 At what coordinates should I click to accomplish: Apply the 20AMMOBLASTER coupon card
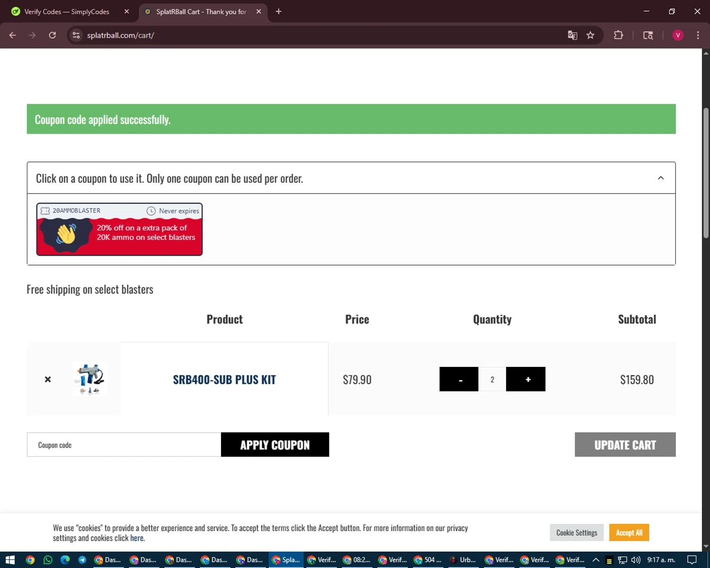[x=119, y=230]
